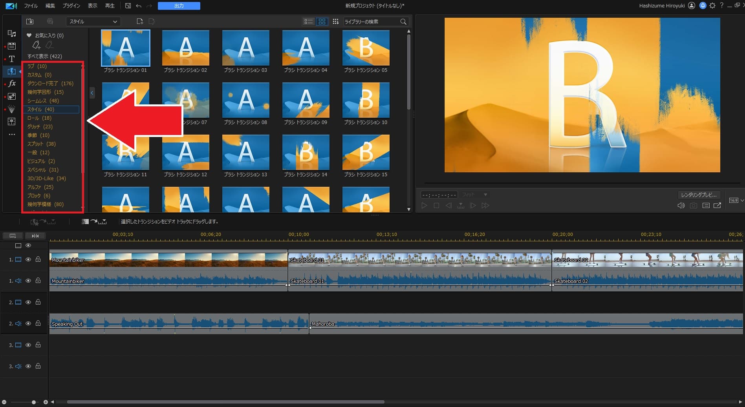
Task: Undo the last action
Action: tap(139, 5)
